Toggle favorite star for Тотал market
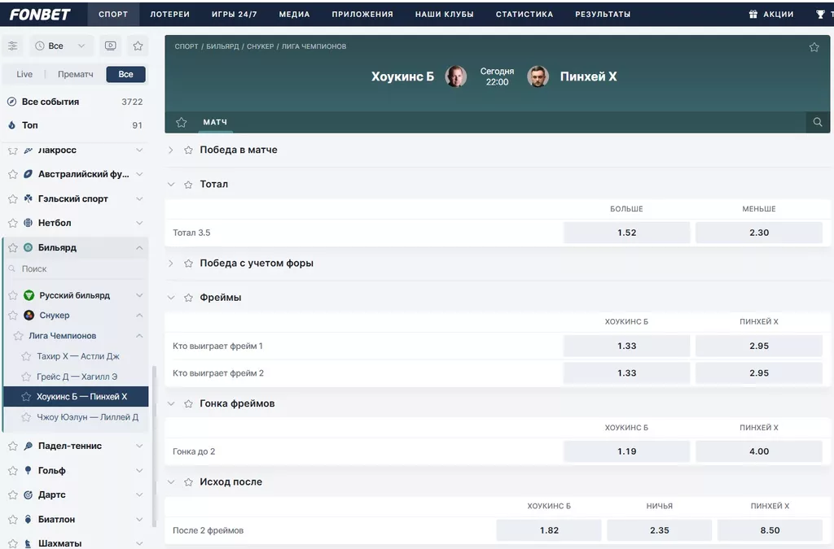Viewport: 834px width, 549px height. (x=189, y=185)
